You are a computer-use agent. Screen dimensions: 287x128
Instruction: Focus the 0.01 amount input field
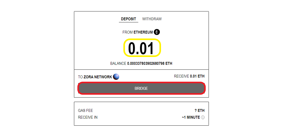(x=141, y=48)
